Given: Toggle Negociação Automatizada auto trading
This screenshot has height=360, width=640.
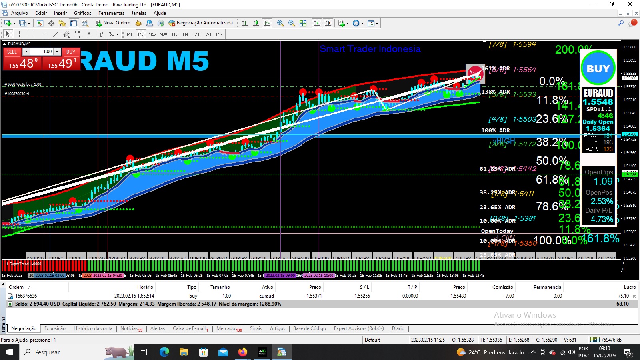Looking at the screenshot, I should pos(201,23).
